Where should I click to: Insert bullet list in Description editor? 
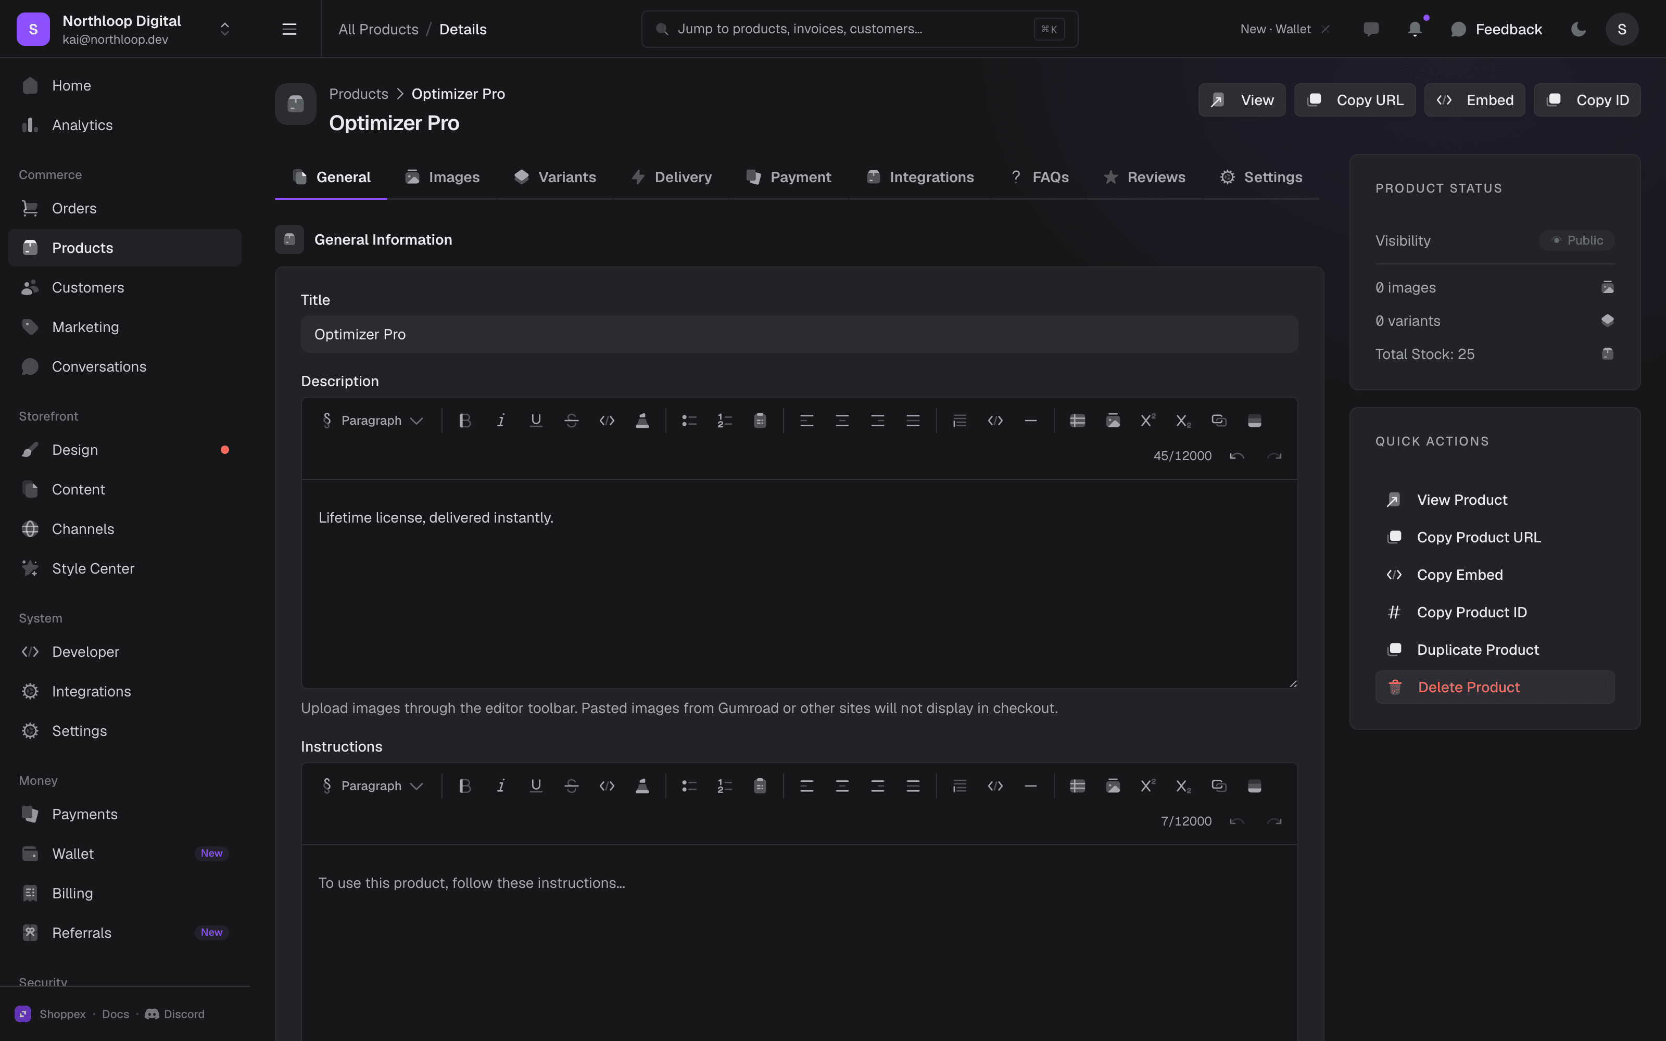coord(689,421)
